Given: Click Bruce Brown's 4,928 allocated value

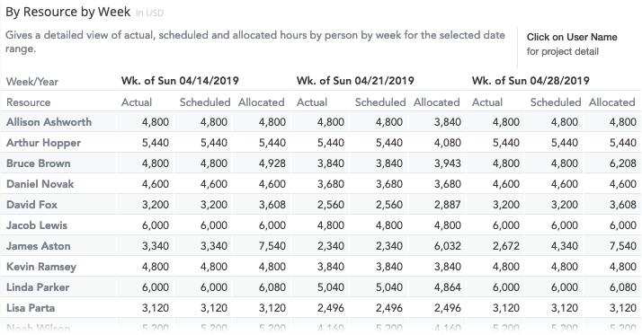Looking at the screenshot, I should click(x=272, y=163).
